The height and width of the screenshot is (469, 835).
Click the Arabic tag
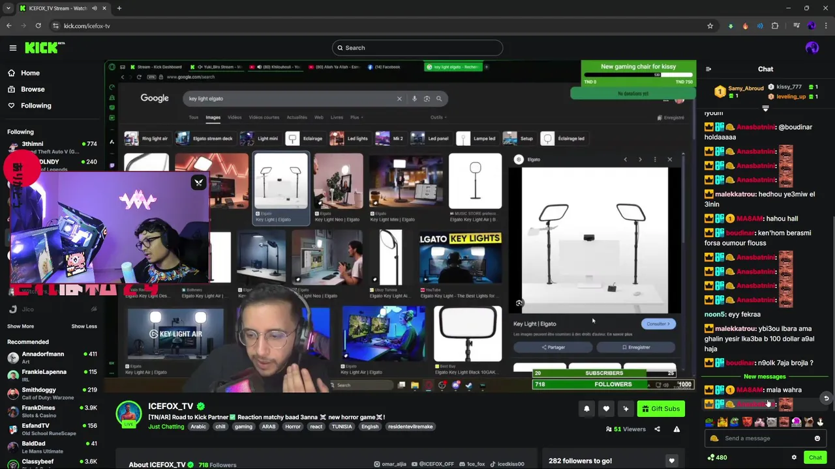pyautogui.click(x=198, y=427)
